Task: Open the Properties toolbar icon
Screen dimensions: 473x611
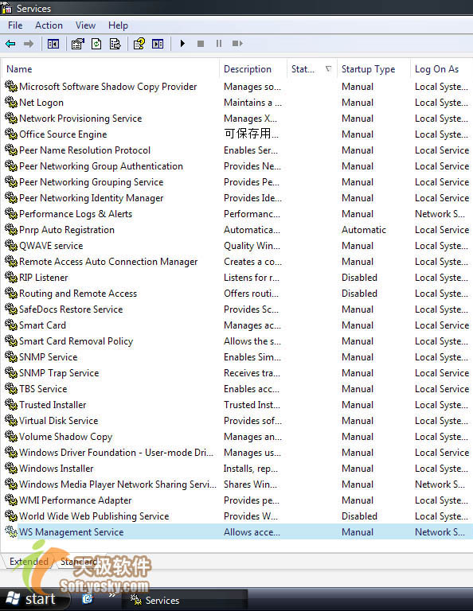Action: click(78, 44)
